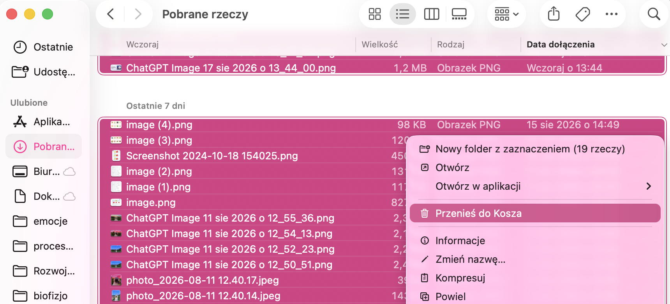Sort by Rodzaj column header
This screenshot has width=670, height=304.
pos(451,45)
